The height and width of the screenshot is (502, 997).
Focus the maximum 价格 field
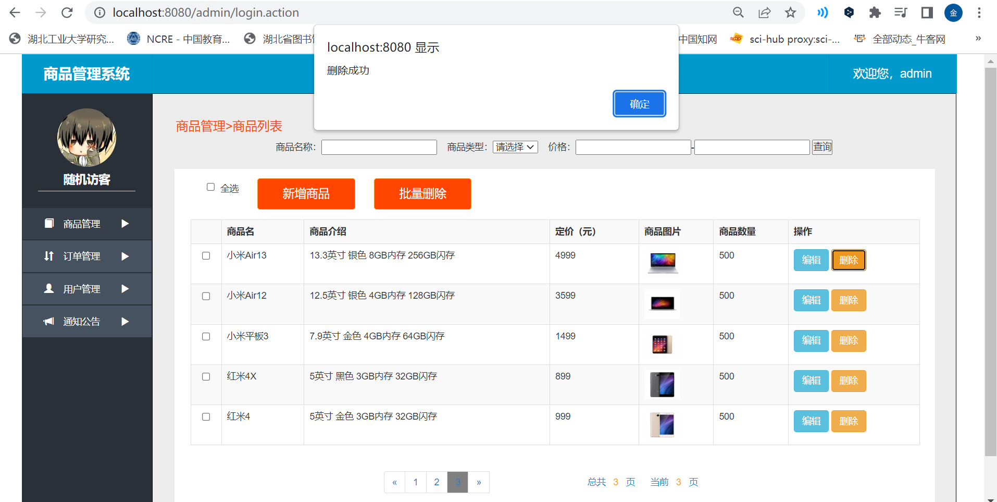point(752,147)
